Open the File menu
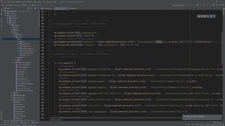The image size is (225, 126). pos(5,2)
